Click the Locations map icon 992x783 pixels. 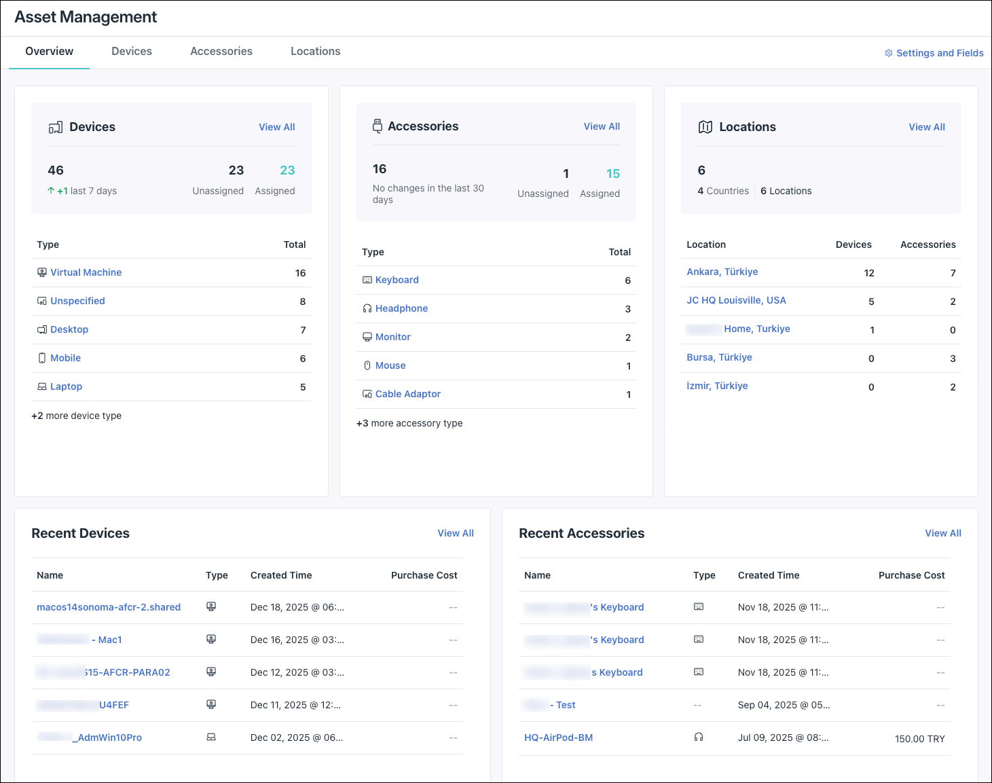(705, 126)
